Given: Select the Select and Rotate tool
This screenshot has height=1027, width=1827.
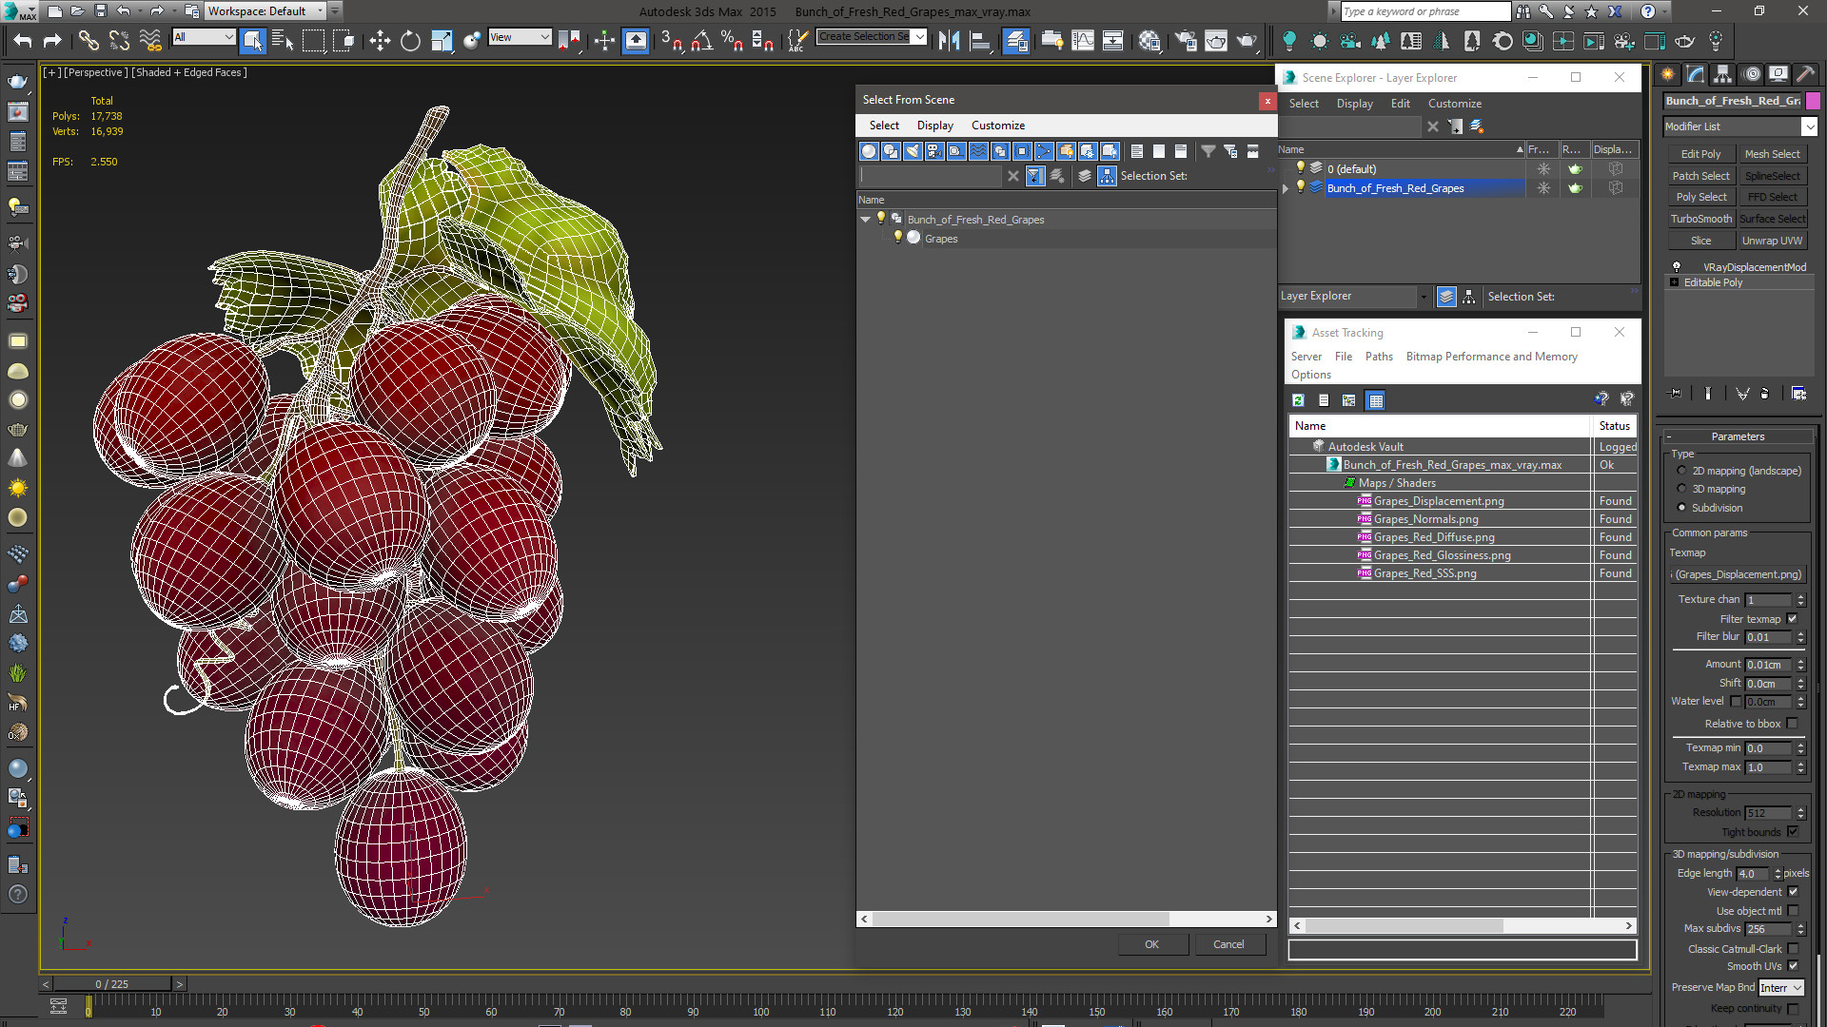Looking at the screenshot, I should pos(410,41).
